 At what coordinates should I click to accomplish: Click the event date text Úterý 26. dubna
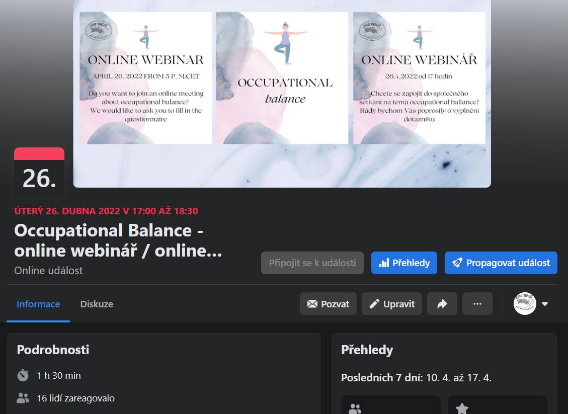(x=106, y=211)
